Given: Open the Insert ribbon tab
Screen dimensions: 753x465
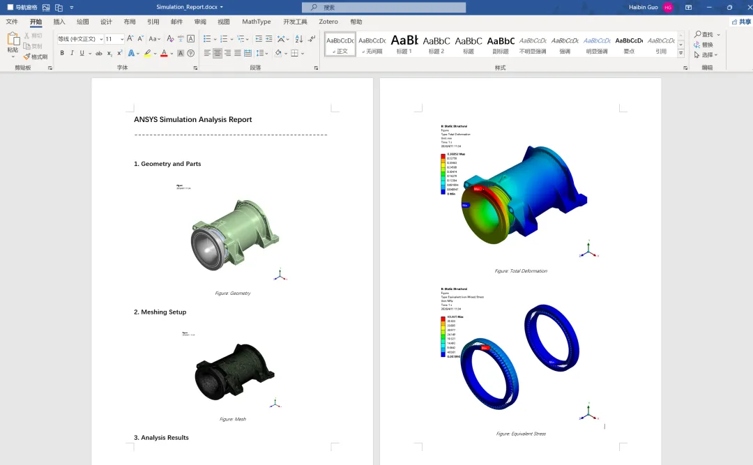Looking at the screenshot, I should [x=59, y=22].
